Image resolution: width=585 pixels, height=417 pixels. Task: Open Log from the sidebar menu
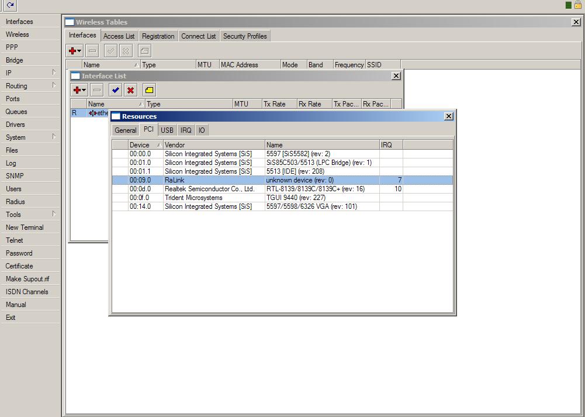[30, 163]
